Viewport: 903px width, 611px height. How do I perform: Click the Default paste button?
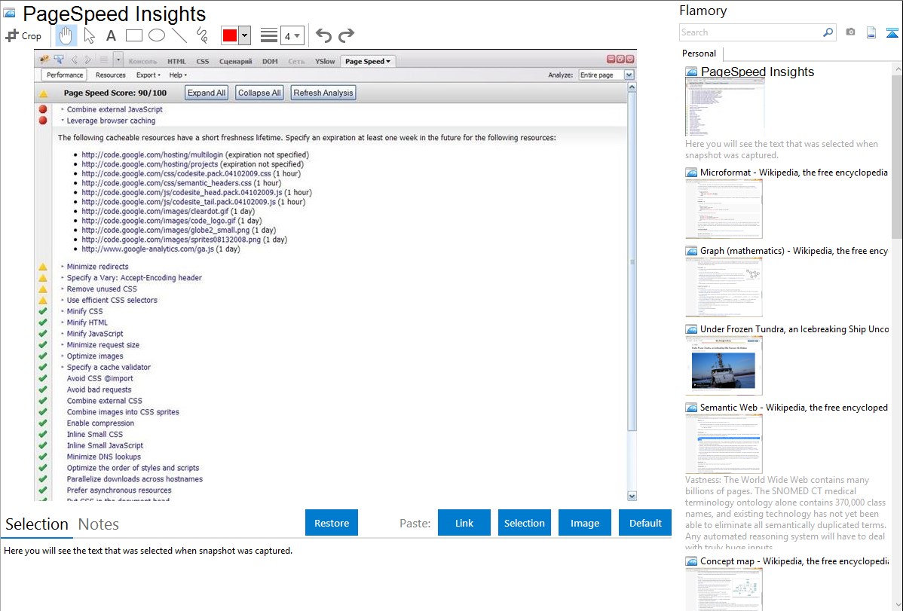click(645, 523)
